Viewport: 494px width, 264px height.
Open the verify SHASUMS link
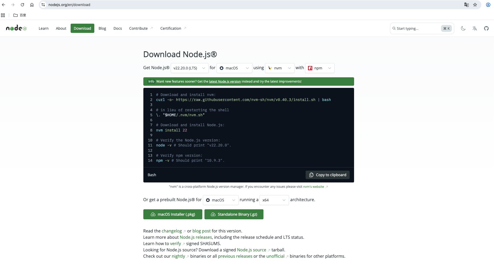coord(175,243)
